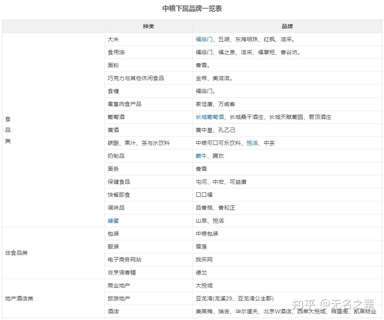This screenshot has width=384, height=320.
Task: Click the 雪莲 brand cell
Action: click(x=288, y=247)
